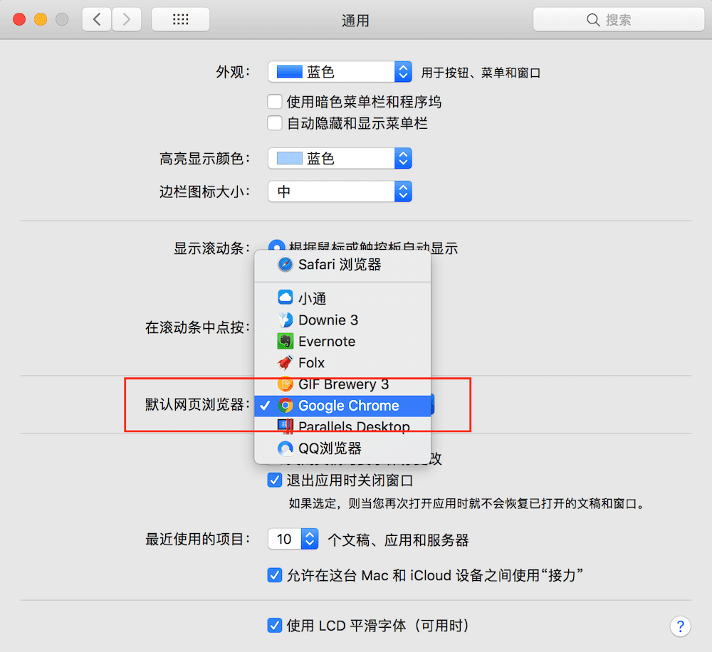
Task: Open the 边栏图标大小 dropdown
Action: tap(340, 191)
